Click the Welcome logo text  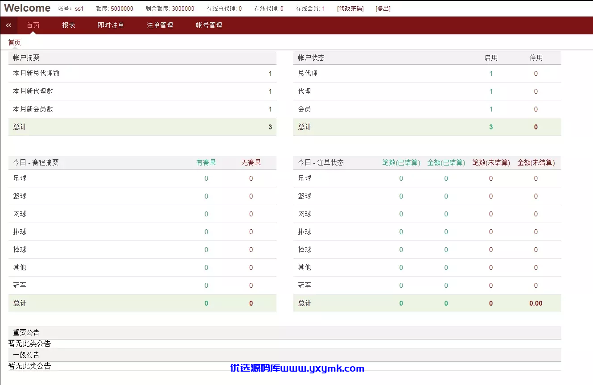click(27, 8)
